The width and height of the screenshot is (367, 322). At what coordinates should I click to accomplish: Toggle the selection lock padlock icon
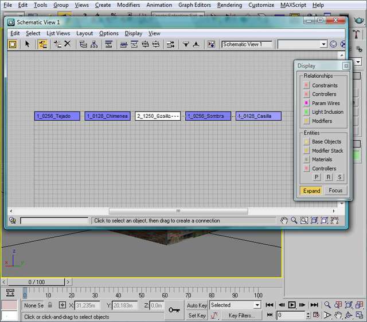pyautogui.click(x=50, y=305)
